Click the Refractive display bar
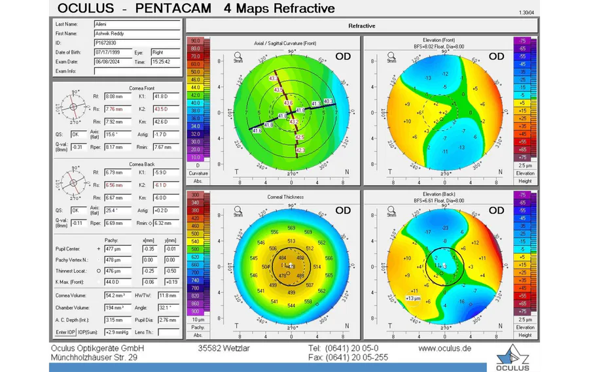 pyautogui.click(x=362, y=26)
